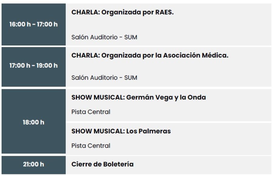273x175 pixels.
Task: Click the words Asociación Médica
Action: pos(196,56)
